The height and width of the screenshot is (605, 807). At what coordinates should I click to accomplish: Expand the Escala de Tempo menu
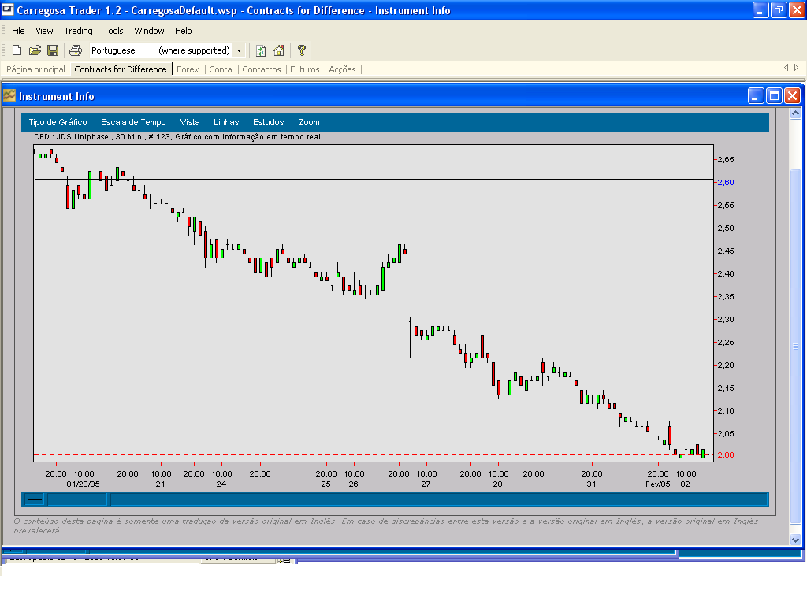(x=133, y=122)
